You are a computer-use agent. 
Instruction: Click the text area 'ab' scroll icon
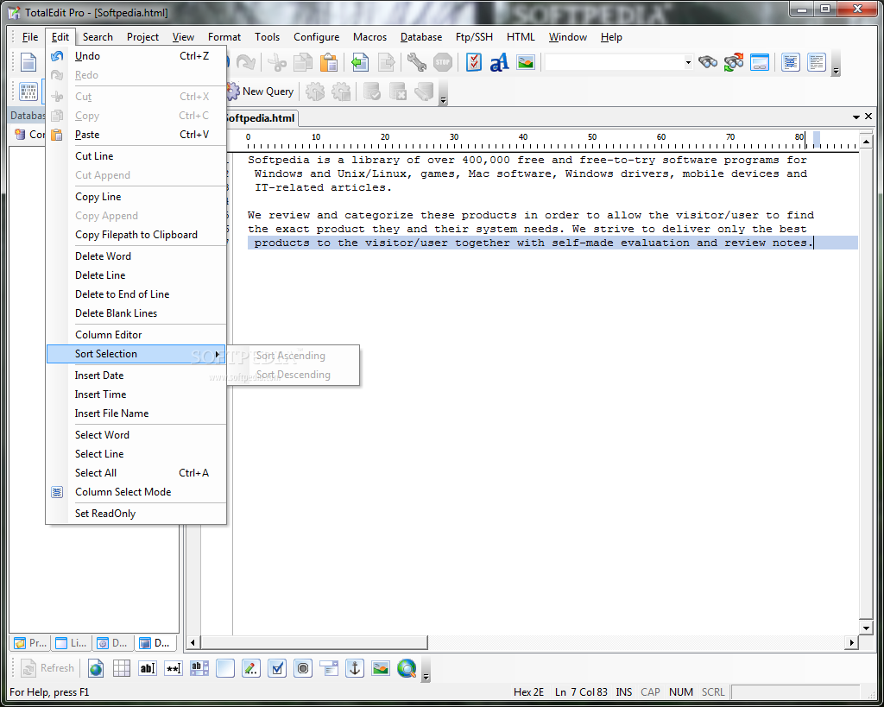tap(199, 668)
